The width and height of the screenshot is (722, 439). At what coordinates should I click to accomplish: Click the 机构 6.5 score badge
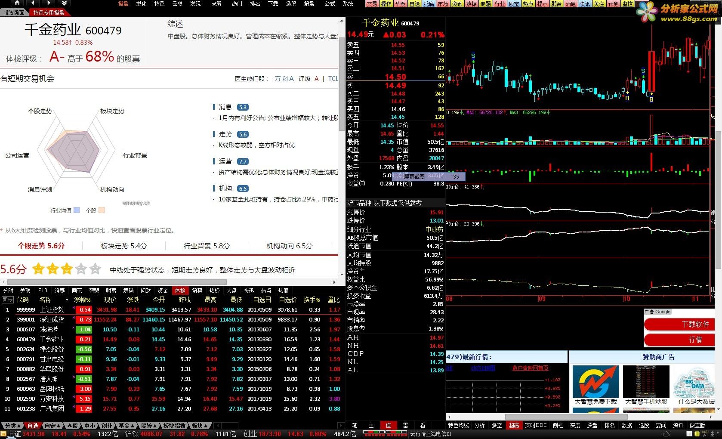point(243,189)
